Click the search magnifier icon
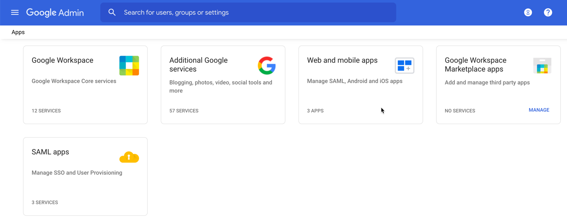Viewport: 567px width, 222px height. point(112,13)
